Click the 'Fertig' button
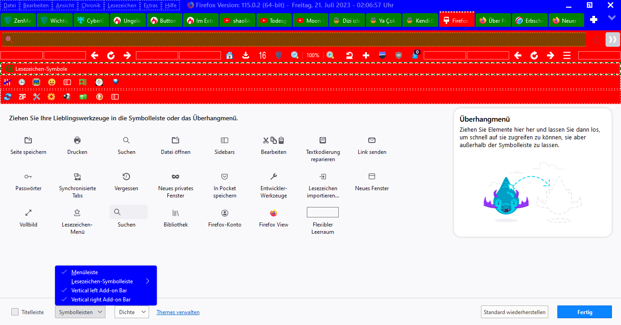 pos(585,312)
